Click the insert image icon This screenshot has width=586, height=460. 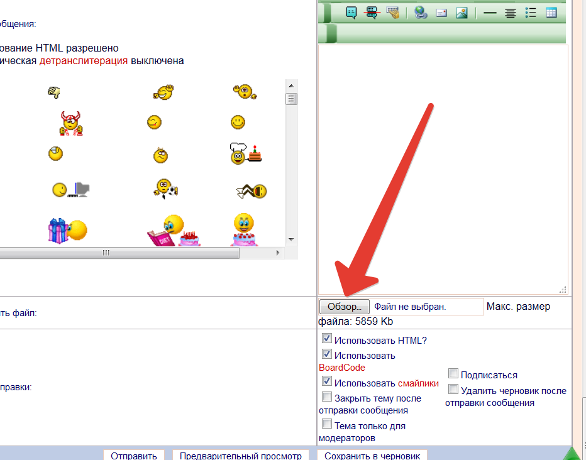462,13
